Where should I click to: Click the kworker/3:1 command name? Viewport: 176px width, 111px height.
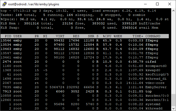157,100
